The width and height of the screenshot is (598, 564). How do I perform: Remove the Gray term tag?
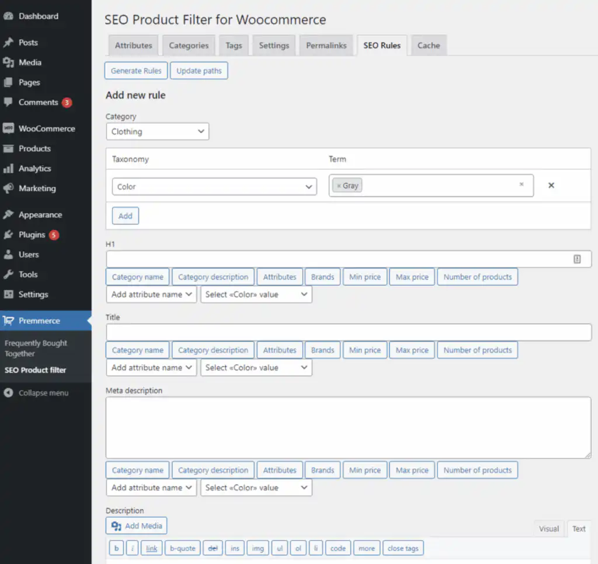339,186
